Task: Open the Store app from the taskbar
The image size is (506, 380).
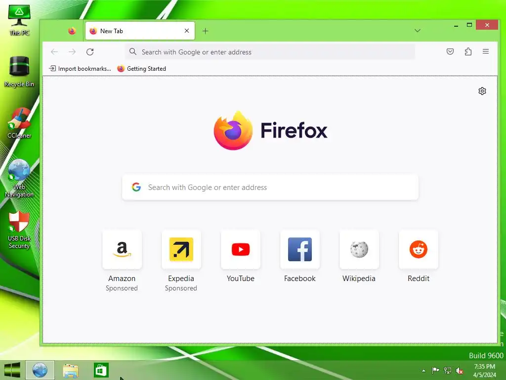Action: pos(101,370)
